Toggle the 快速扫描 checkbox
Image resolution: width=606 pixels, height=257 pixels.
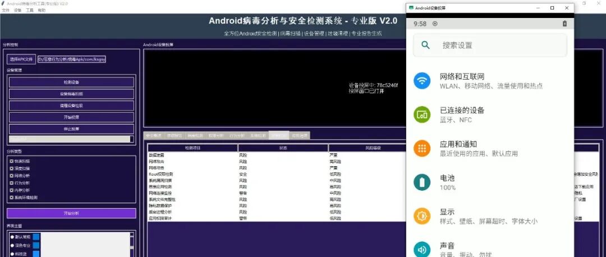(12, 161)
